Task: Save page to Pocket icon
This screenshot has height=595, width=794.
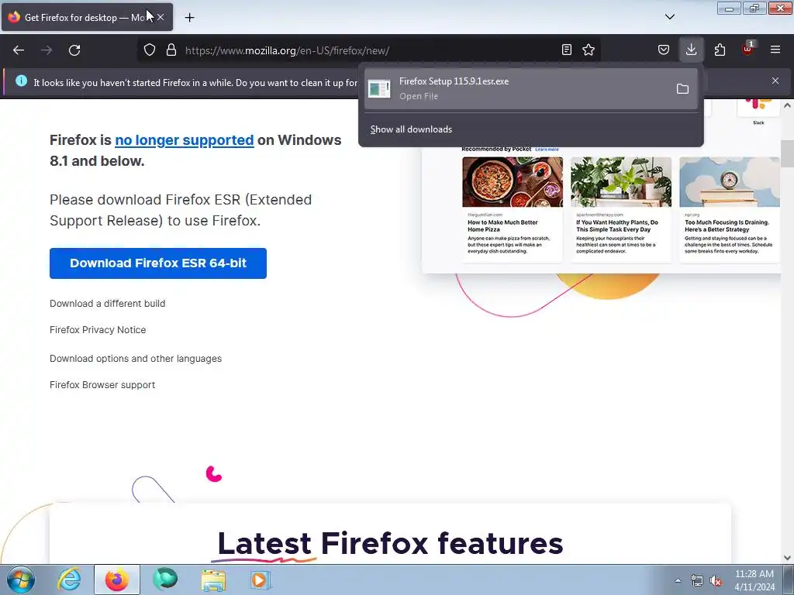Action: (x=664, y=50)
